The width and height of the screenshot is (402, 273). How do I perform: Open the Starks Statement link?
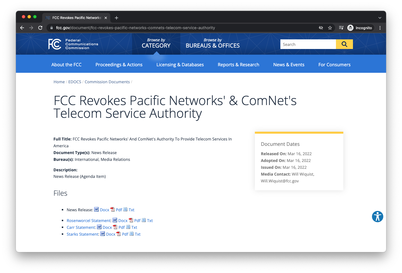tap(83, 234)
